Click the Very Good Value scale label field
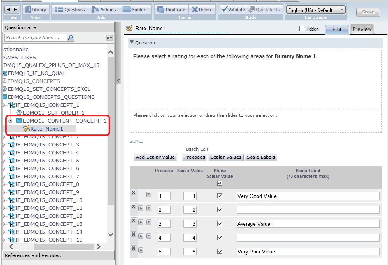388x265 pixels. click(308, 196)
